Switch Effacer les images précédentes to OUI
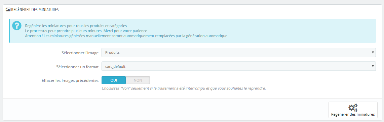This screenshot has height=122, width=384. 114,80
